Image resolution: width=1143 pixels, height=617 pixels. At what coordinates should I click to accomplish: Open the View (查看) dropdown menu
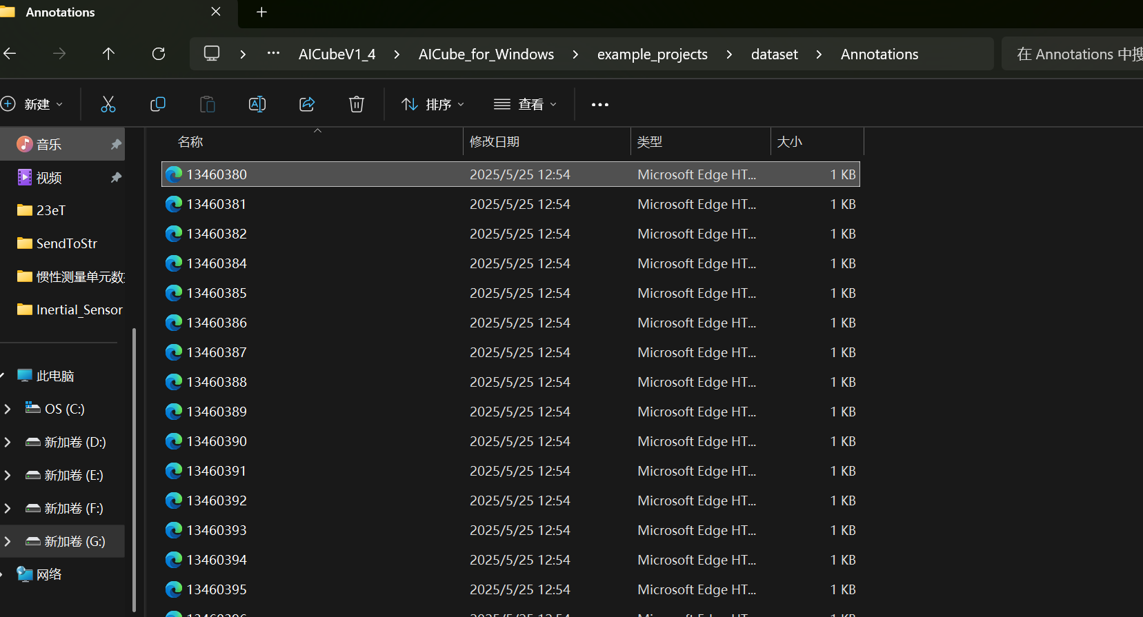click(525, 104)
